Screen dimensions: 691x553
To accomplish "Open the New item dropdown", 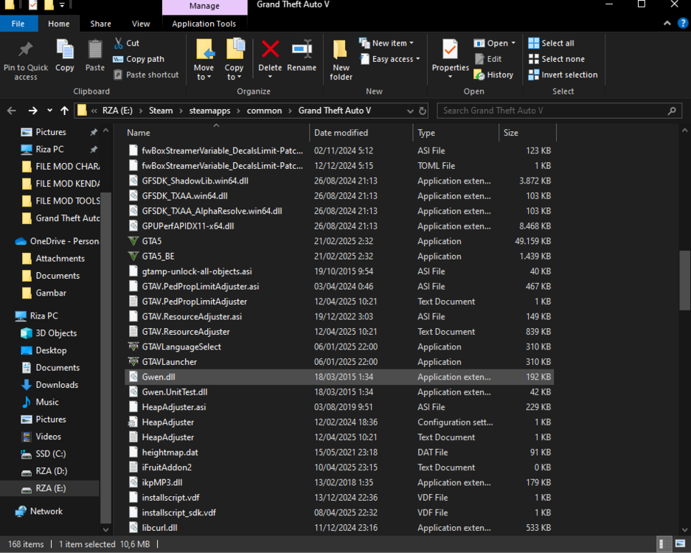I will point(387,43).
